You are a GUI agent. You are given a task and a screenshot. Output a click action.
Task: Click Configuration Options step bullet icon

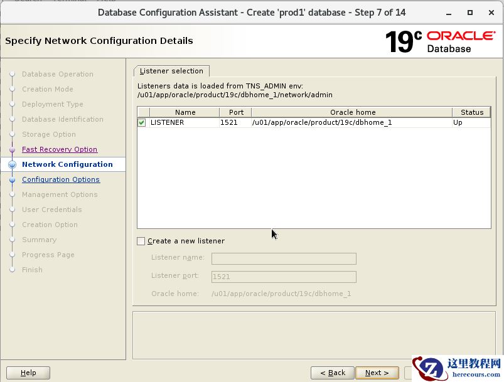(x=12, y=180)
